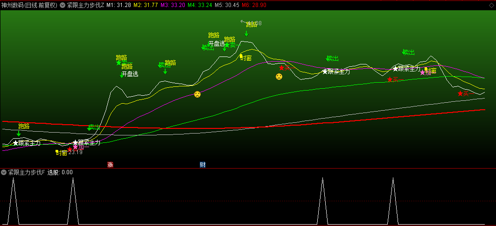This screenshot has height=226, width=496.
Task: Open the 紧跟主力步伐Z indicator dropdown arrow
Action: [x=63, y=5]
